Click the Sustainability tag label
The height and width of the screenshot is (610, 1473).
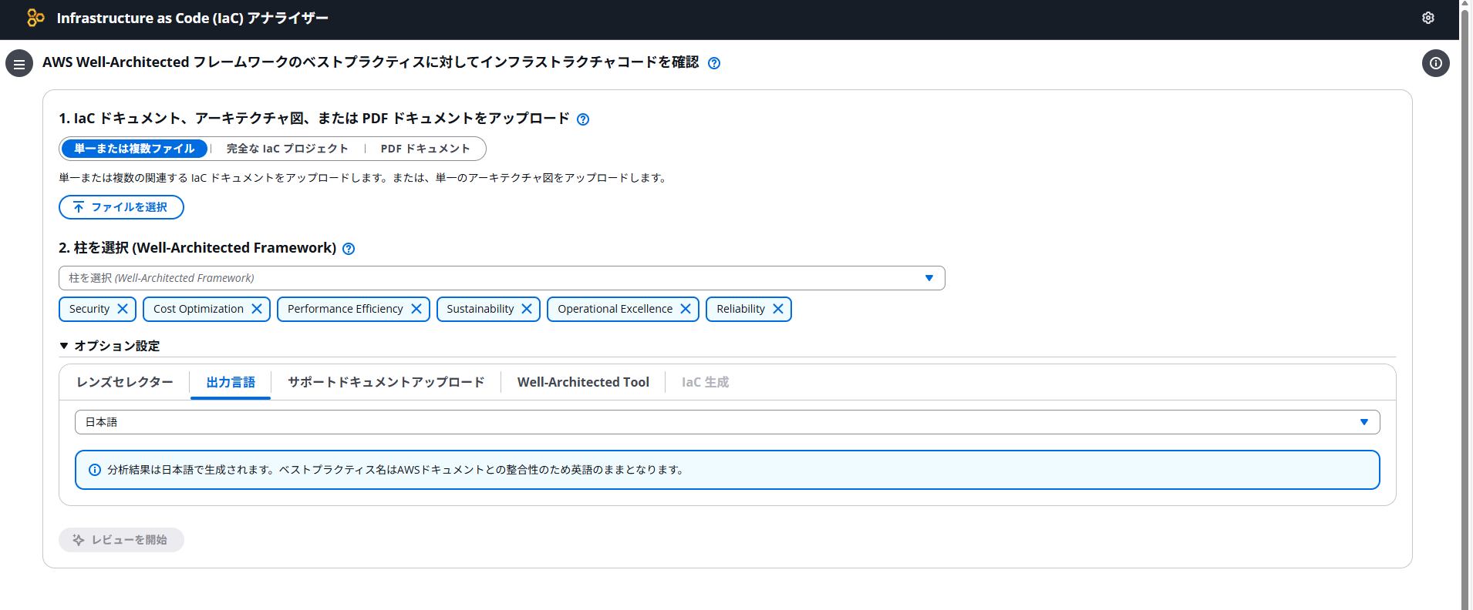point(480,309)
